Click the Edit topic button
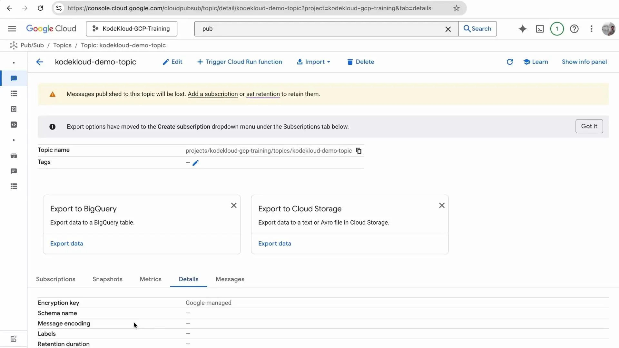 tap(172, 62)
